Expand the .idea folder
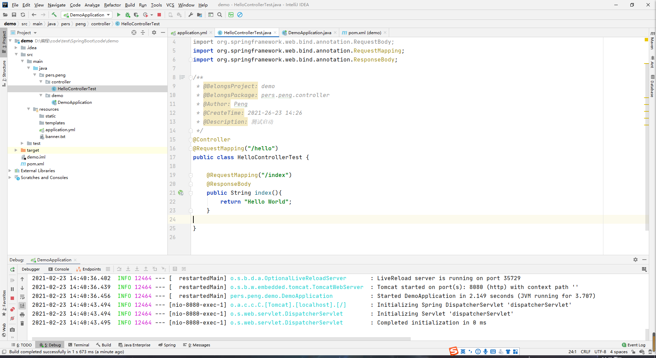The height and width of the screenshot is (358, 656). [x=16, y=47]
